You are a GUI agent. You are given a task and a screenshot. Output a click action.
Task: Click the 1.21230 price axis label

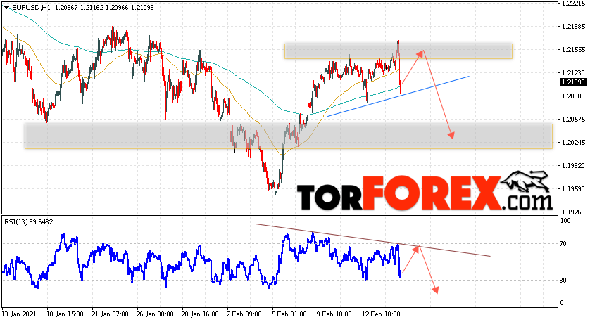tap(573, 73)
